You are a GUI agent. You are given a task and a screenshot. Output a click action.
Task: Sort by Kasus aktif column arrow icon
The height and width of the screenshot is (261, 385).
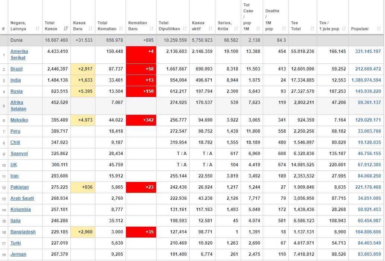(x=211, y=29)
